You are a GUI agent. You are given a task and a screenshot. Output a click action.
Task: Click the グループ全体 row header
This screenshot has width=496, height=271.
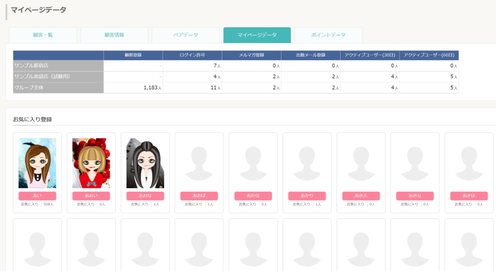pyautogui.click(x=58, y=88)
